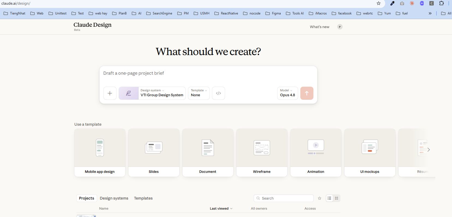Open the P user avatar menu
Image resolution: width=452 pixels, height=217 pixels.
(340, 27)
